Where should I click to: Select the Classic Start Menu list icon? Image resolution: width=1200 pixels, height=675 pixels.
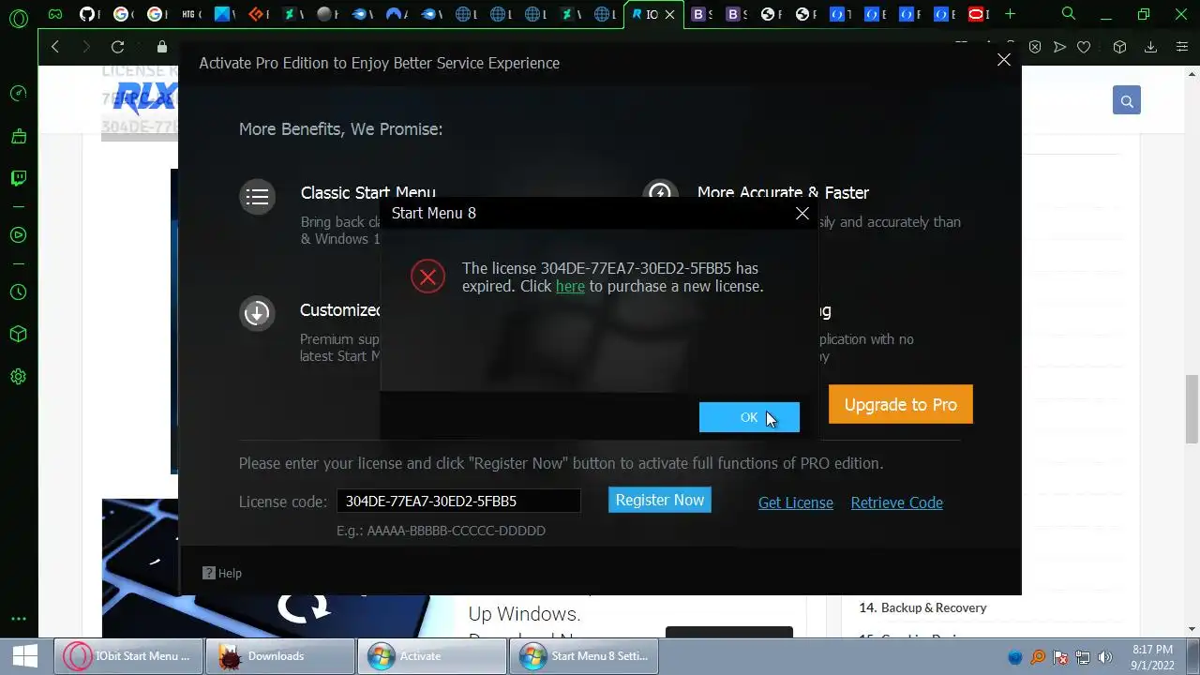(x=257, y=197)
